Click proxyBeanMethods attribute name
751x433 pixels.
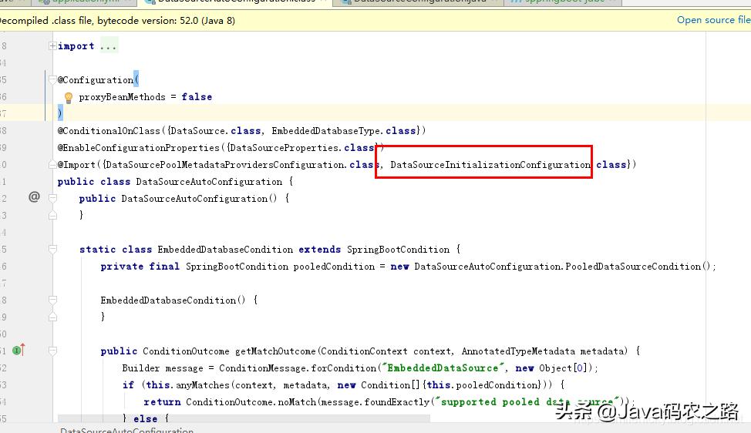[x=122, y=97]
